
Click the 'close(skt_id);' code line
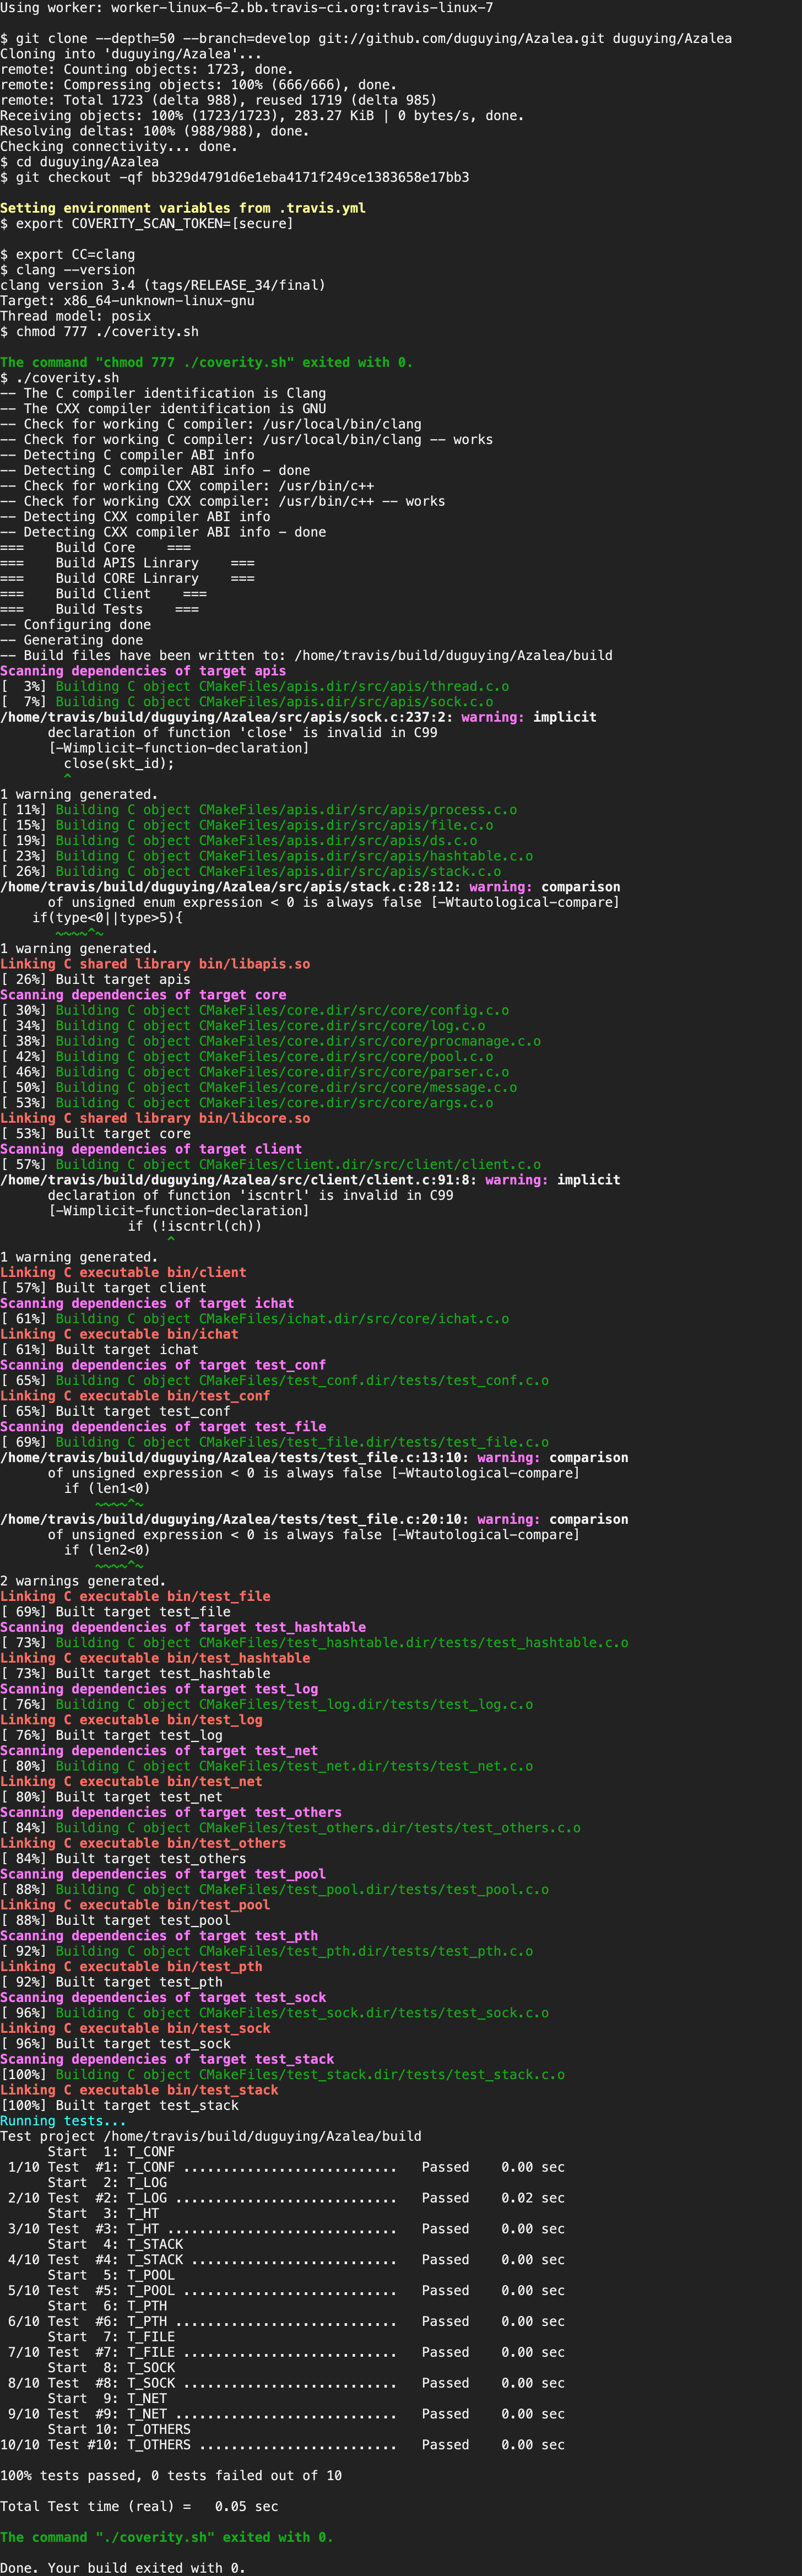pyautogui.click(x=119, y=764)
